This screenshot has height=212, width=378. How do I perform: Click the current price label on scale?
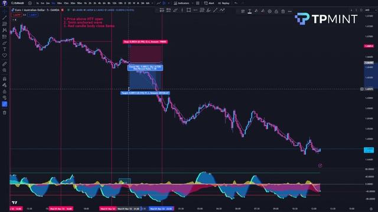[369, 150]
